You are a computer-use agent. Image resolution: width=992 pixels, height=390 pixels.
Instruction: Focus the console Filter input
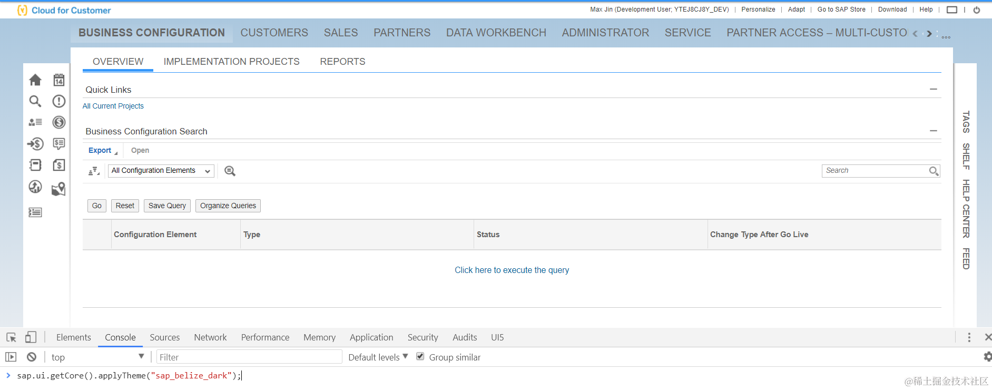coord(249,357)
